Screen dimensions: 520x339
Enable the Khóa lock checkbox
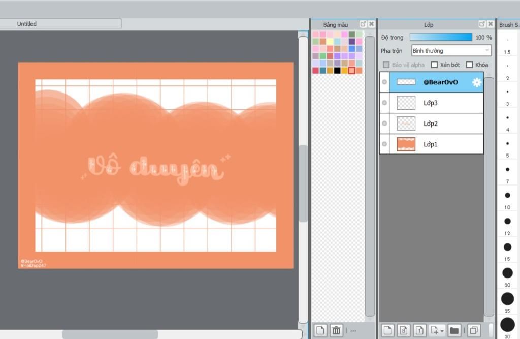click(x=469, y=65)
